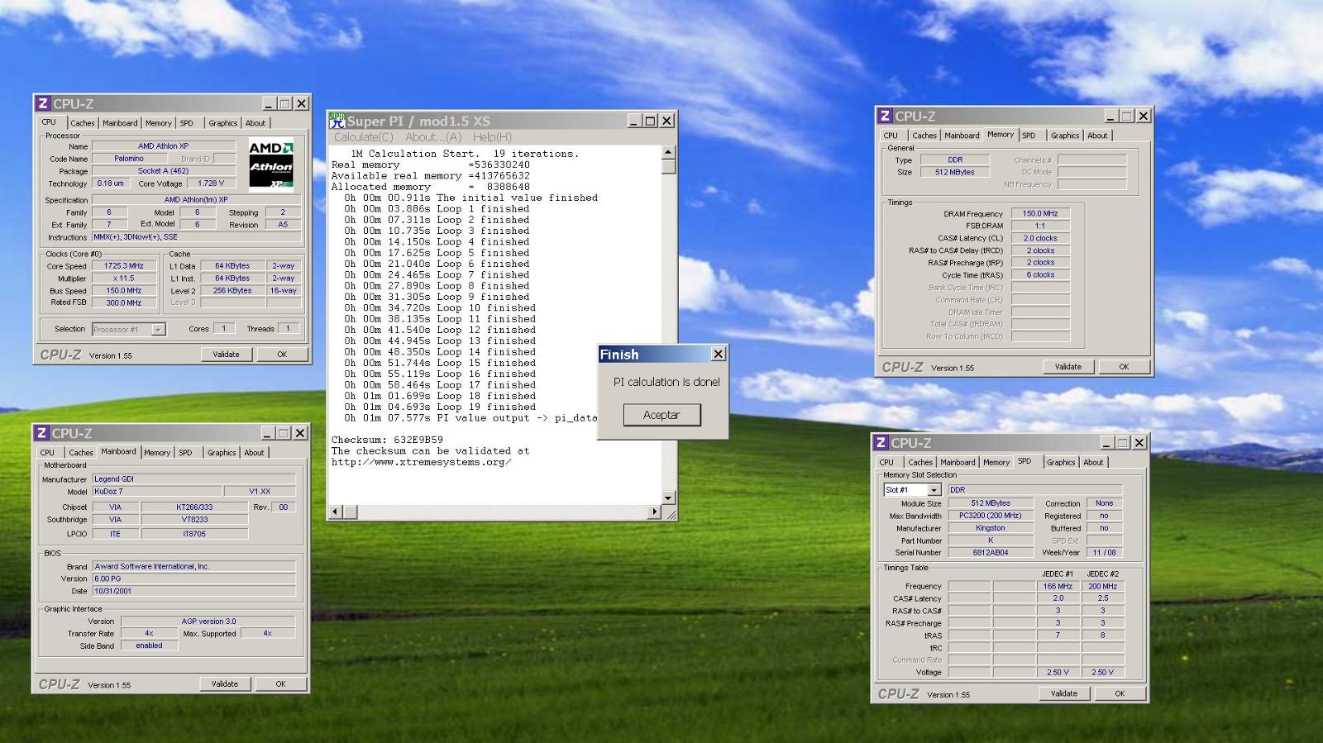
Task: Click the BIOS date 10/31/2001
Action: tap(193, 592)
